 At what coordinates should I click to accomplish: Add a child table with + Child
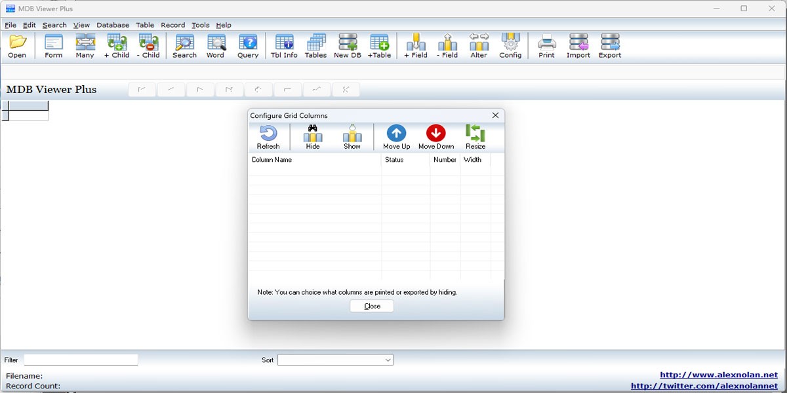[117, 46]
